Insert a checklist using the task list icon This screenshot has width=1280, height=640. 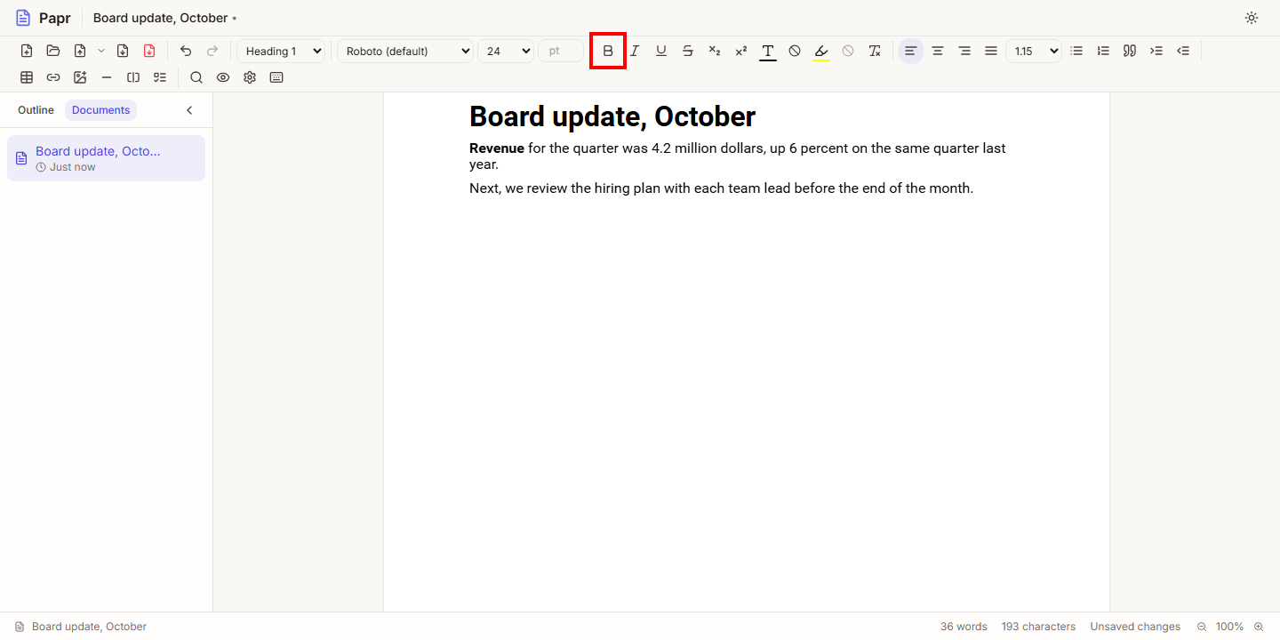160,77
